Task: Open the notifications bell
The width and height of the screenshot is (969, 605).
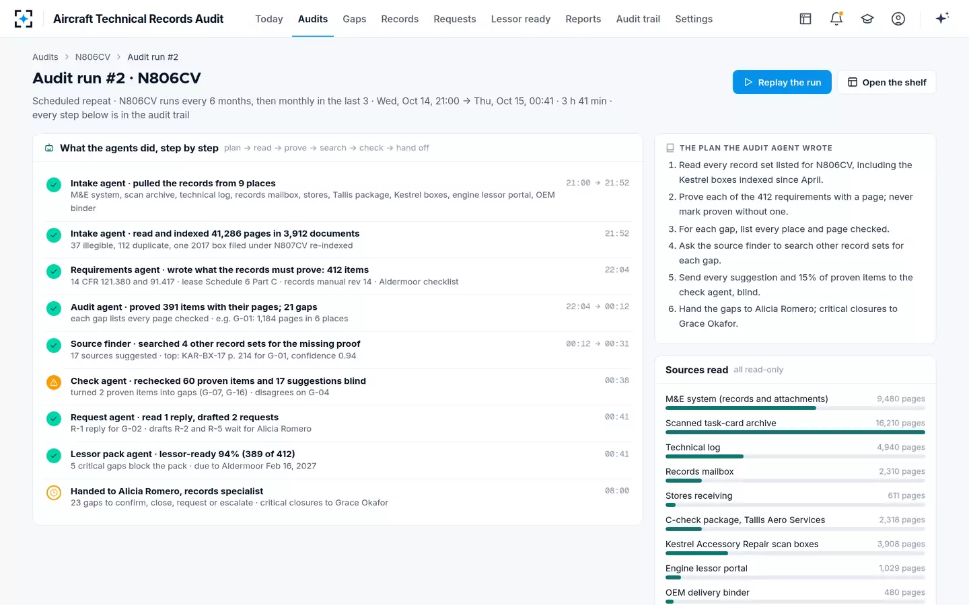Action: coord(836,19)
